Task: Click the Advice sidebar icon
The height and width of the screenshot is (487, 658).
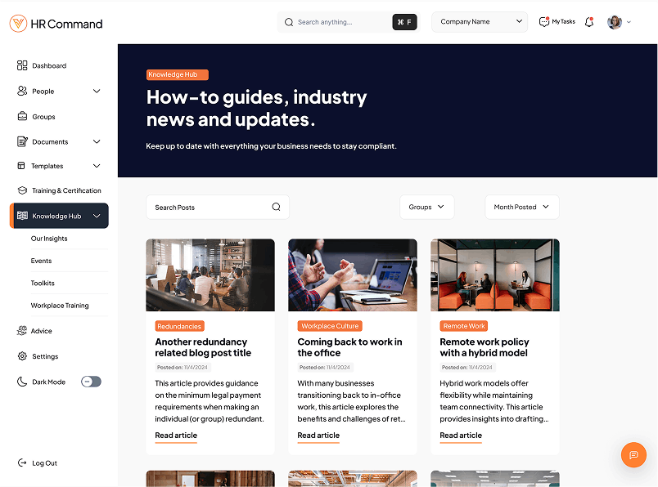Action: pyautogui.click(x=22, y=331)
